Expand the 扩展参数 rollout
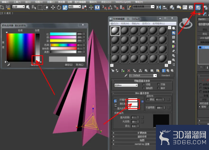Screen dimensions: 209x150 point(142,133)
